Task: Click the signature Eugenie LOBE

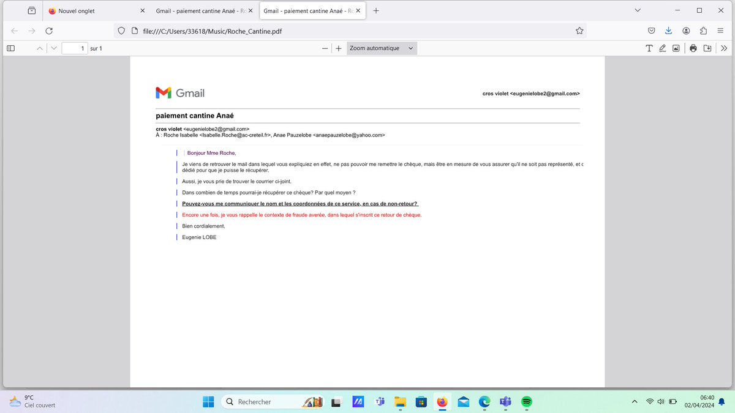Action: [x=199, y=237]
